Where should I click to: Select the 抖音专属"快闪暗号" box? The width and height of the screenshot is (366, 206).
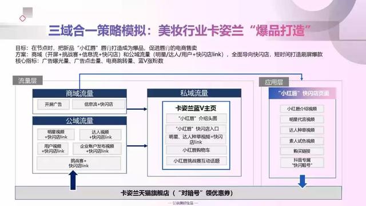click(x=302, y=163)
